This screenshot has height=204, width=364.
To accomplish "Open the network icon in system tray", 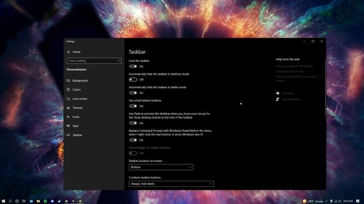I will (x=336, y=201).
